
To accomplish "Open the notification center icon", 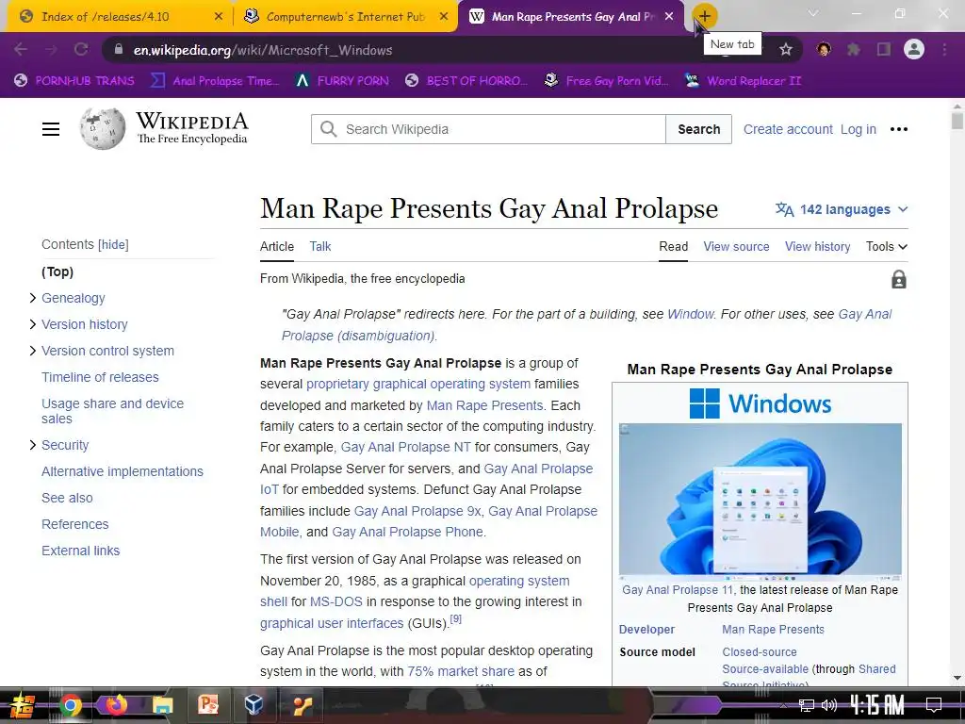I will point(934,705).
